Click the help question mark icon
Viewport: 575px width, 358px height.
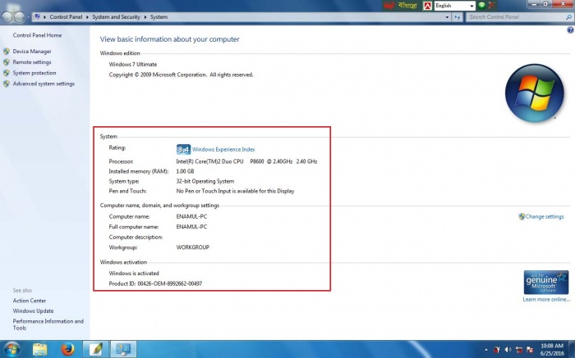click(x=570, y=30)
